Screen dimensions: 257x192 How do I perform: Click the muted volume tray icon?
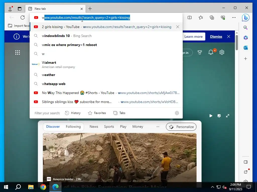pos(224,187)
